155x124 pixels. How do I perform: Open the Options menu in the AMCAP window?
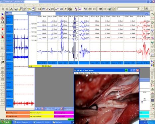(x=86, y=73)
